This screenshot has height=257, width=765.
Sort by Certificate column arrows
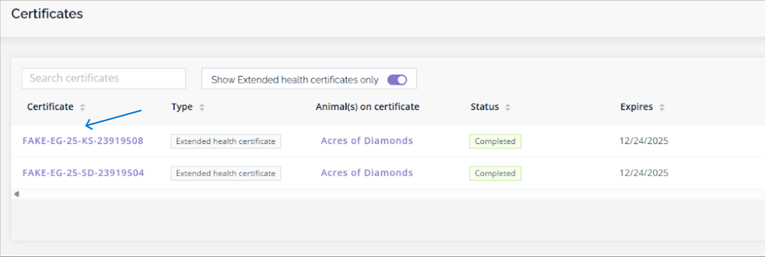coord(82,107)
